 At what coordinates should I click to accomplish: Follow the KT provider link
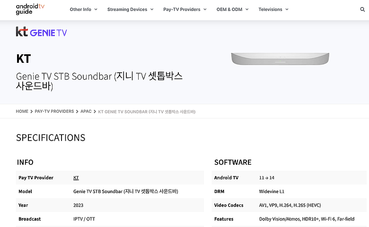pos(76,178)
